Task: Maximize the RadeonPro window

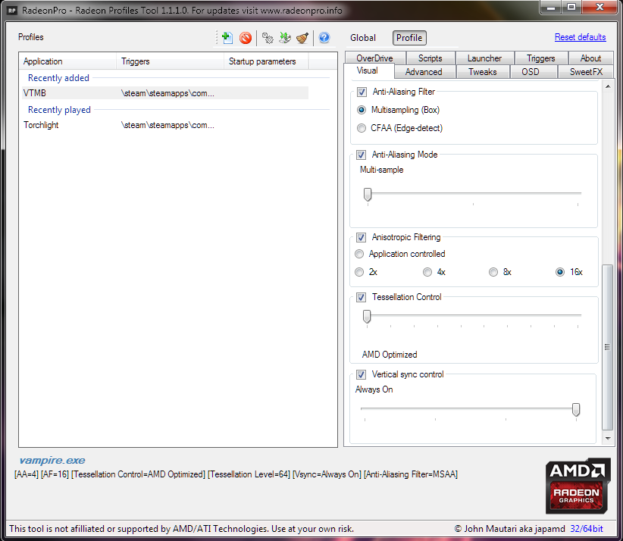Action: (571, 7)
